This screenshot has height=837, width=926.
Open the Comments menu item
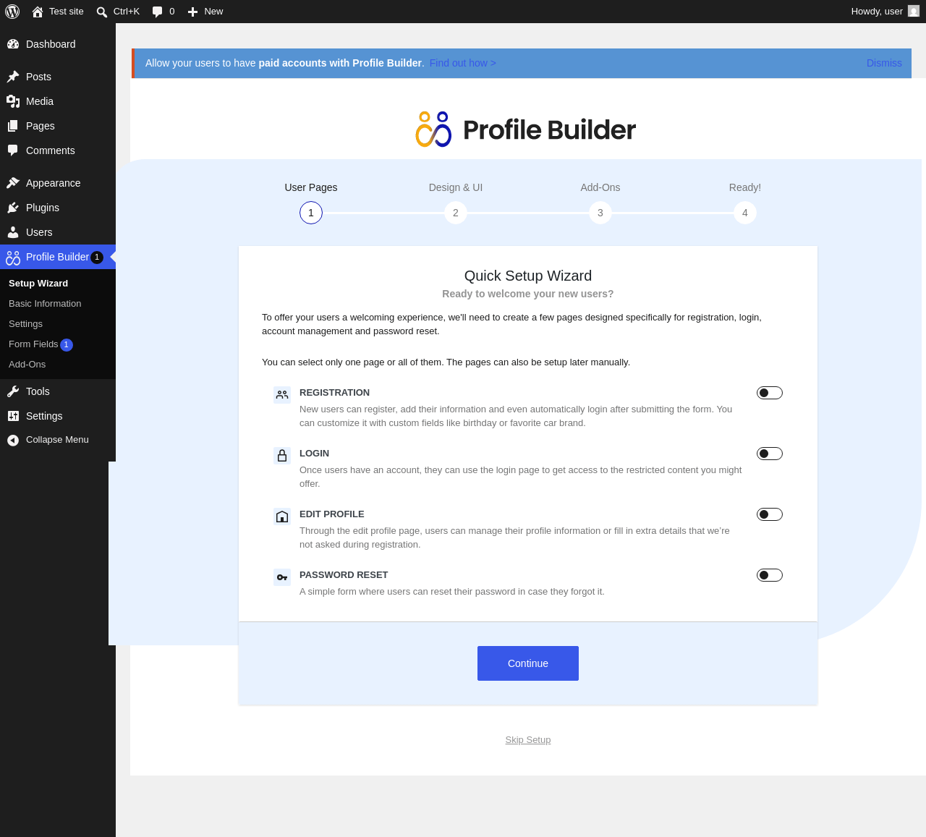pos(58,150)
